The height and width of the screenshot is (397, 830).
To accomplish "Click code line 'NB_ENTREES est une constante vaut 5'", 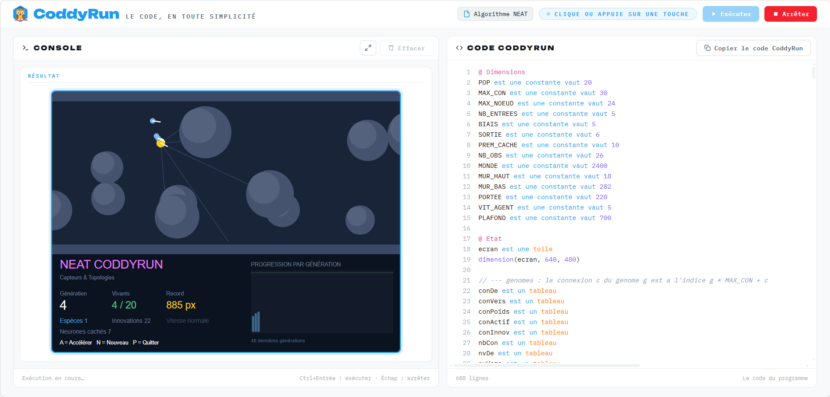I will pyautogui.click(x=547, y=114).
